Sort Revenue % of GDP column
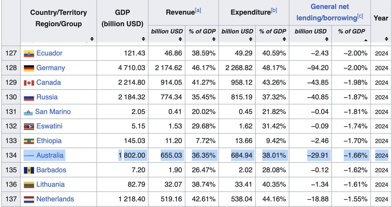 coord(214,39)
